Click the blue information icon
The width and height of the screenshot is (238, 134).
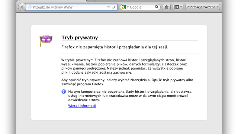tap(64, 92)
